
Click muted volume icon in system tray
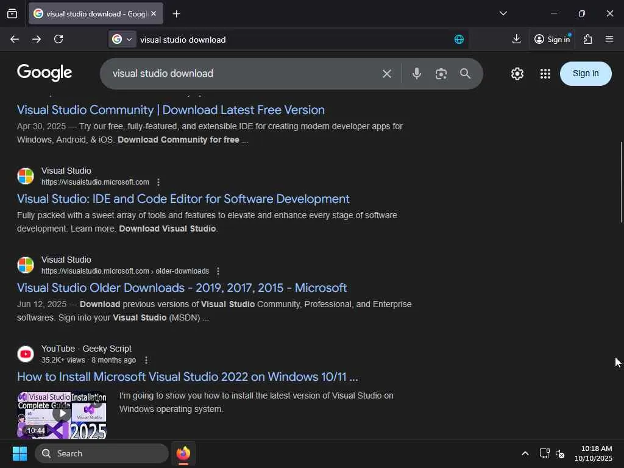point(560,453)
